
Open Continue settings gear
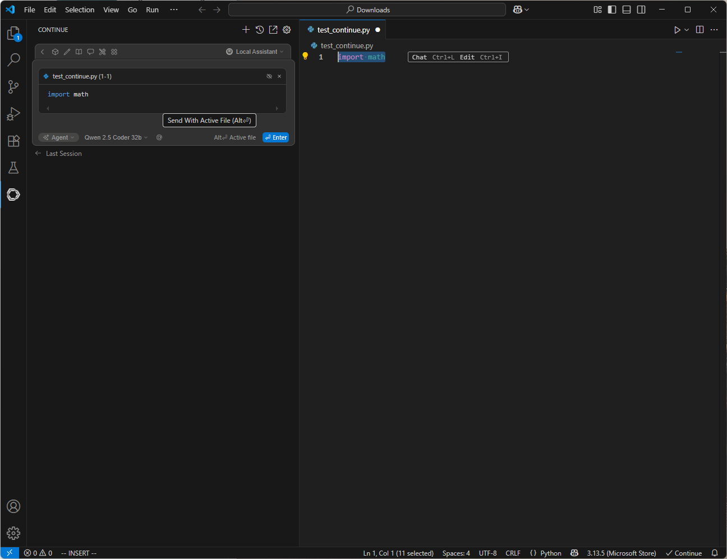287,30
